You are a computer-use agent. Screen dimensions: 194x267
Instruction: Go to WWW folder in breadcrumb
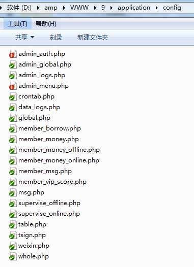79,8
